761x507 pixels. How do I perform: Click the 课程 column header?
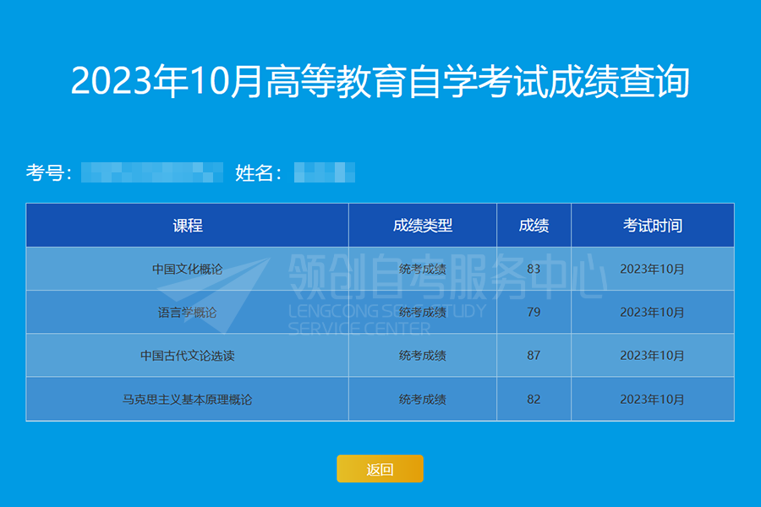[188, 225]
